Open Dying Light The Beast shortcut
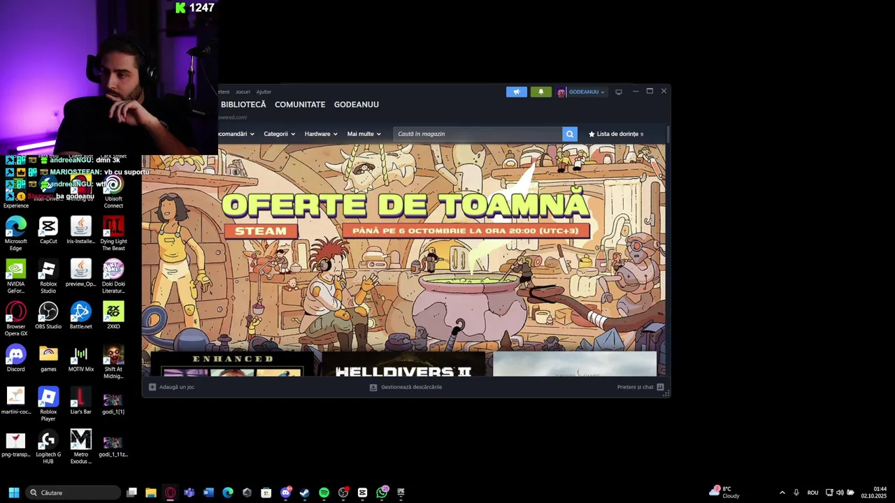This screenshot has height=503, width=895. [x=113, y=234]
